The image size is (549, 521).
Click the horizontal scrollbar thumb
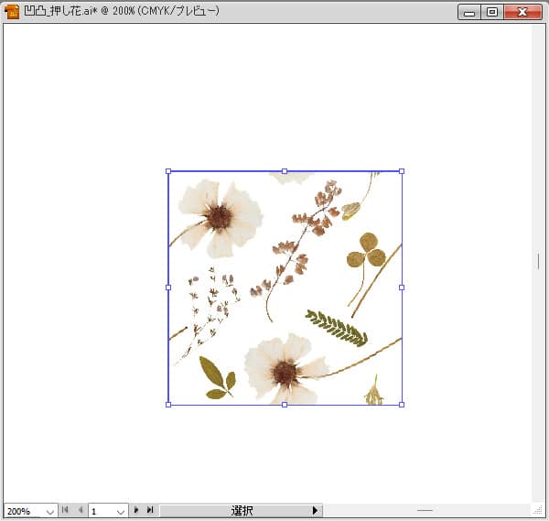(425, 510)
